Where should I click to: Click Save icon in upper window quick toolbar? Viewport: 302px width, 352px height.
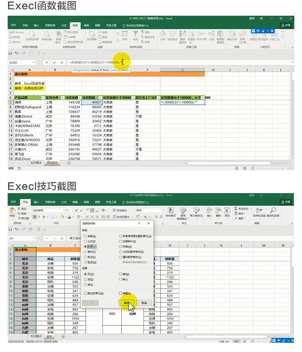coord(10,53)
